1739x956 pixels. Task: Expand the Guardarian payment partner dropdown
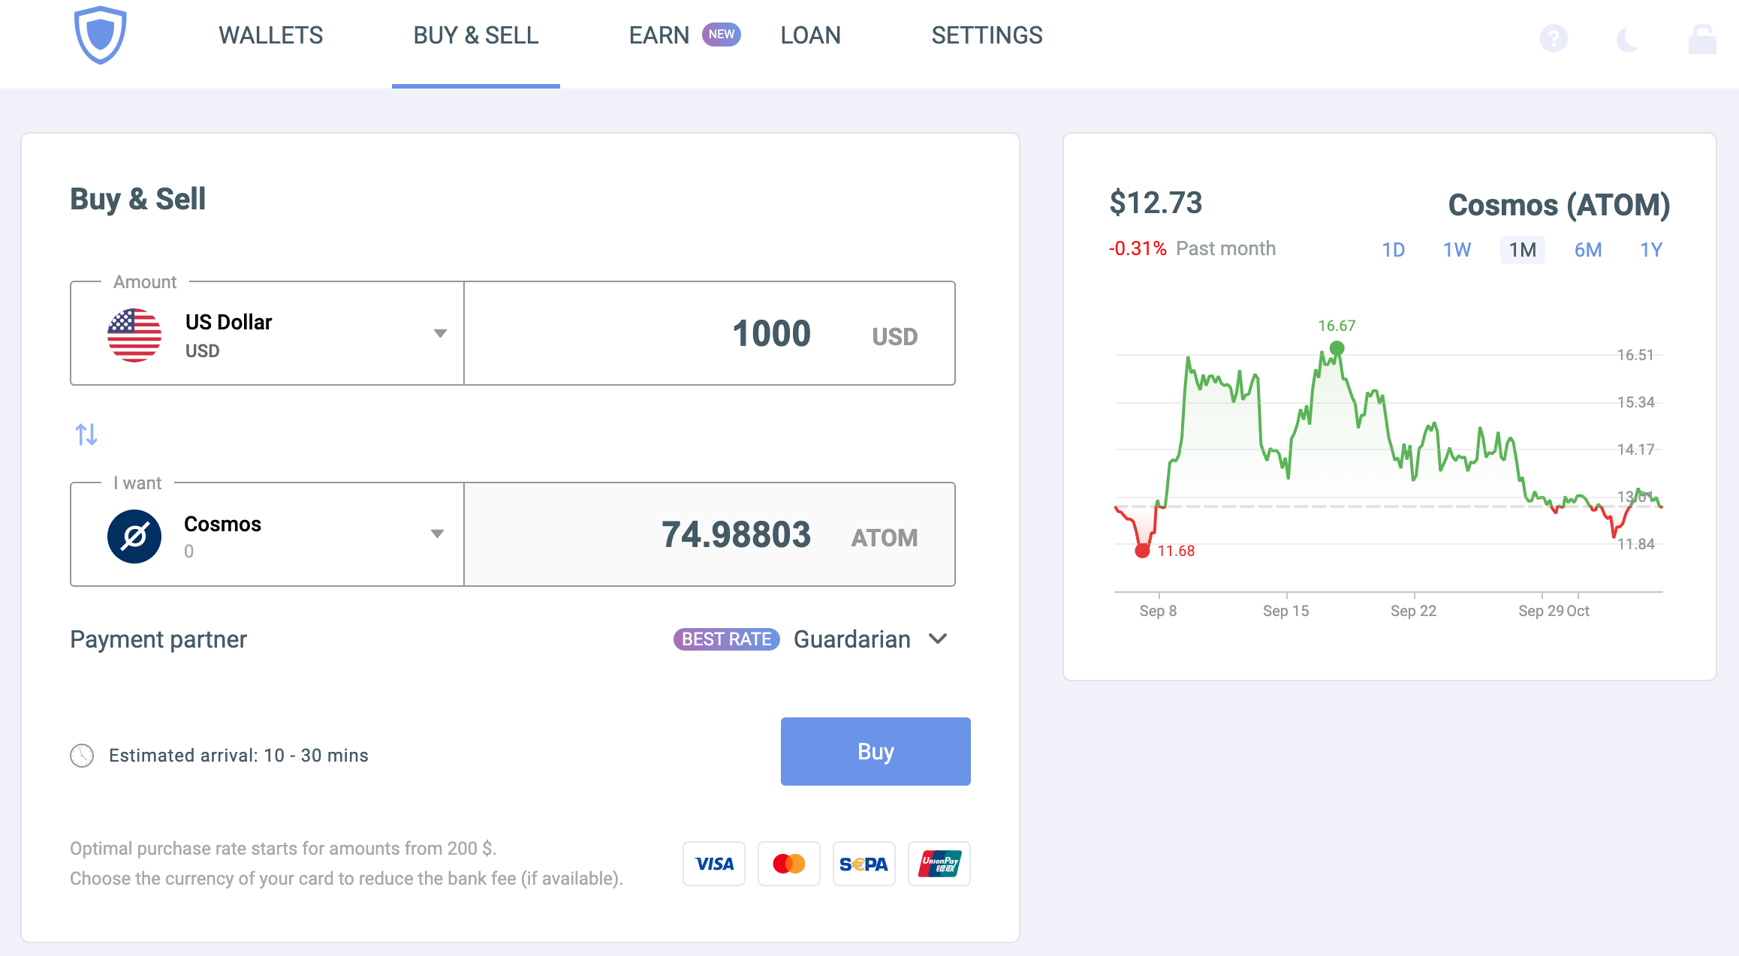(x=937, y=639)
